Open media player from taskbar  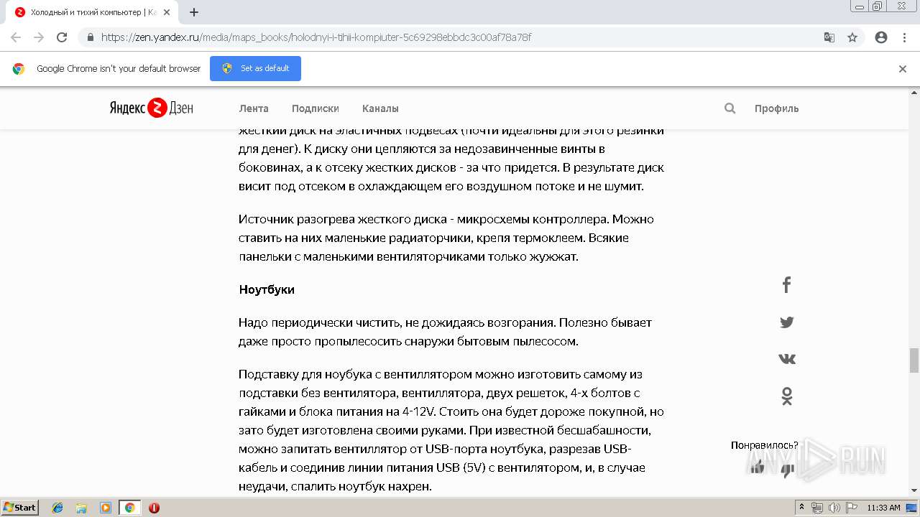coord(106,508)
